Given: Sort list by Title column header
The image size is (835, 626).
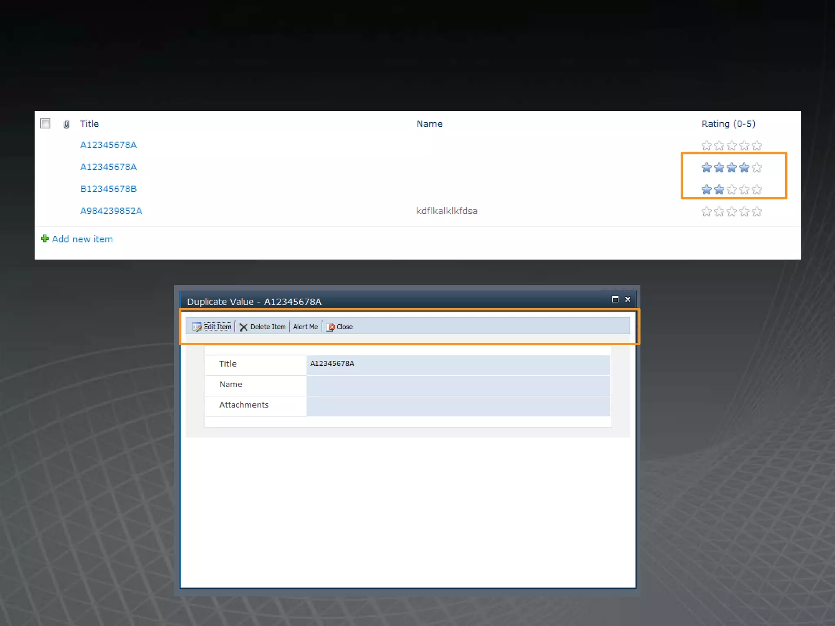Looking at the screenshot, I should coord(89,123).
